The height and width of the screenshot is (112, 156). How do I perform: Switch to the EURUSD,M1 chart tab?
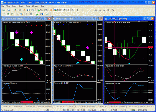(19, 107)
